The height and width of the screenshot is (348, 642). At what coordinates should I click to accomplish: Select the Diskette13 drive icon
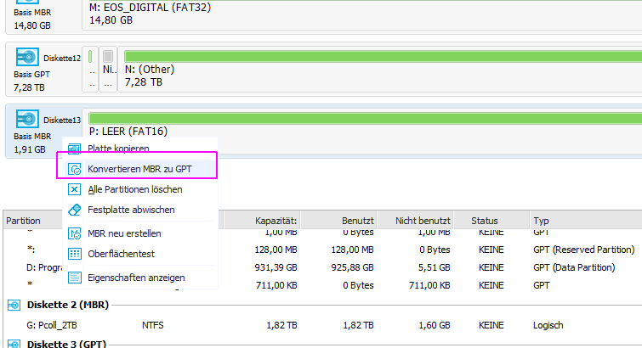[28, 120]
